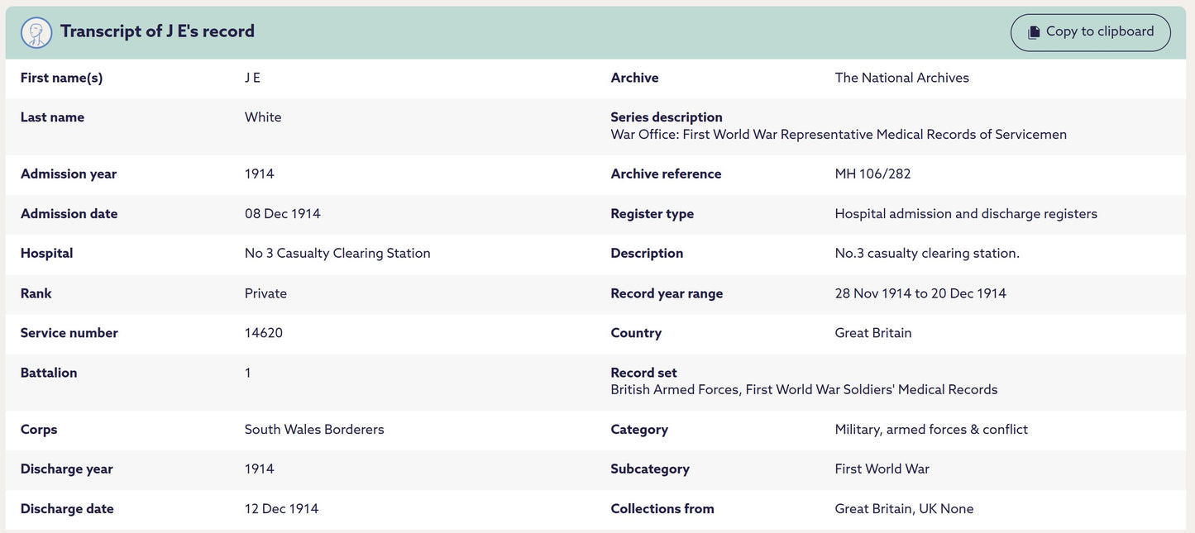This screenshot has height=533, width=1195.
Task: Click register type Hospital admission and discharge registers
Action: click(x=966, y=214)
